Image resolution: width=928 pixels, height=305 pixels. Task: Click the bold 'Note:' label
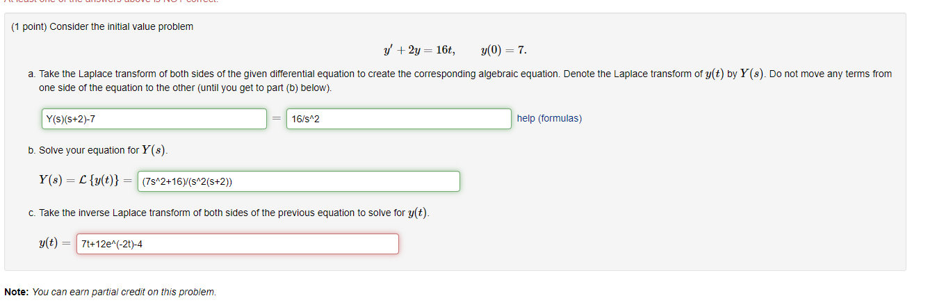point(17,292)
